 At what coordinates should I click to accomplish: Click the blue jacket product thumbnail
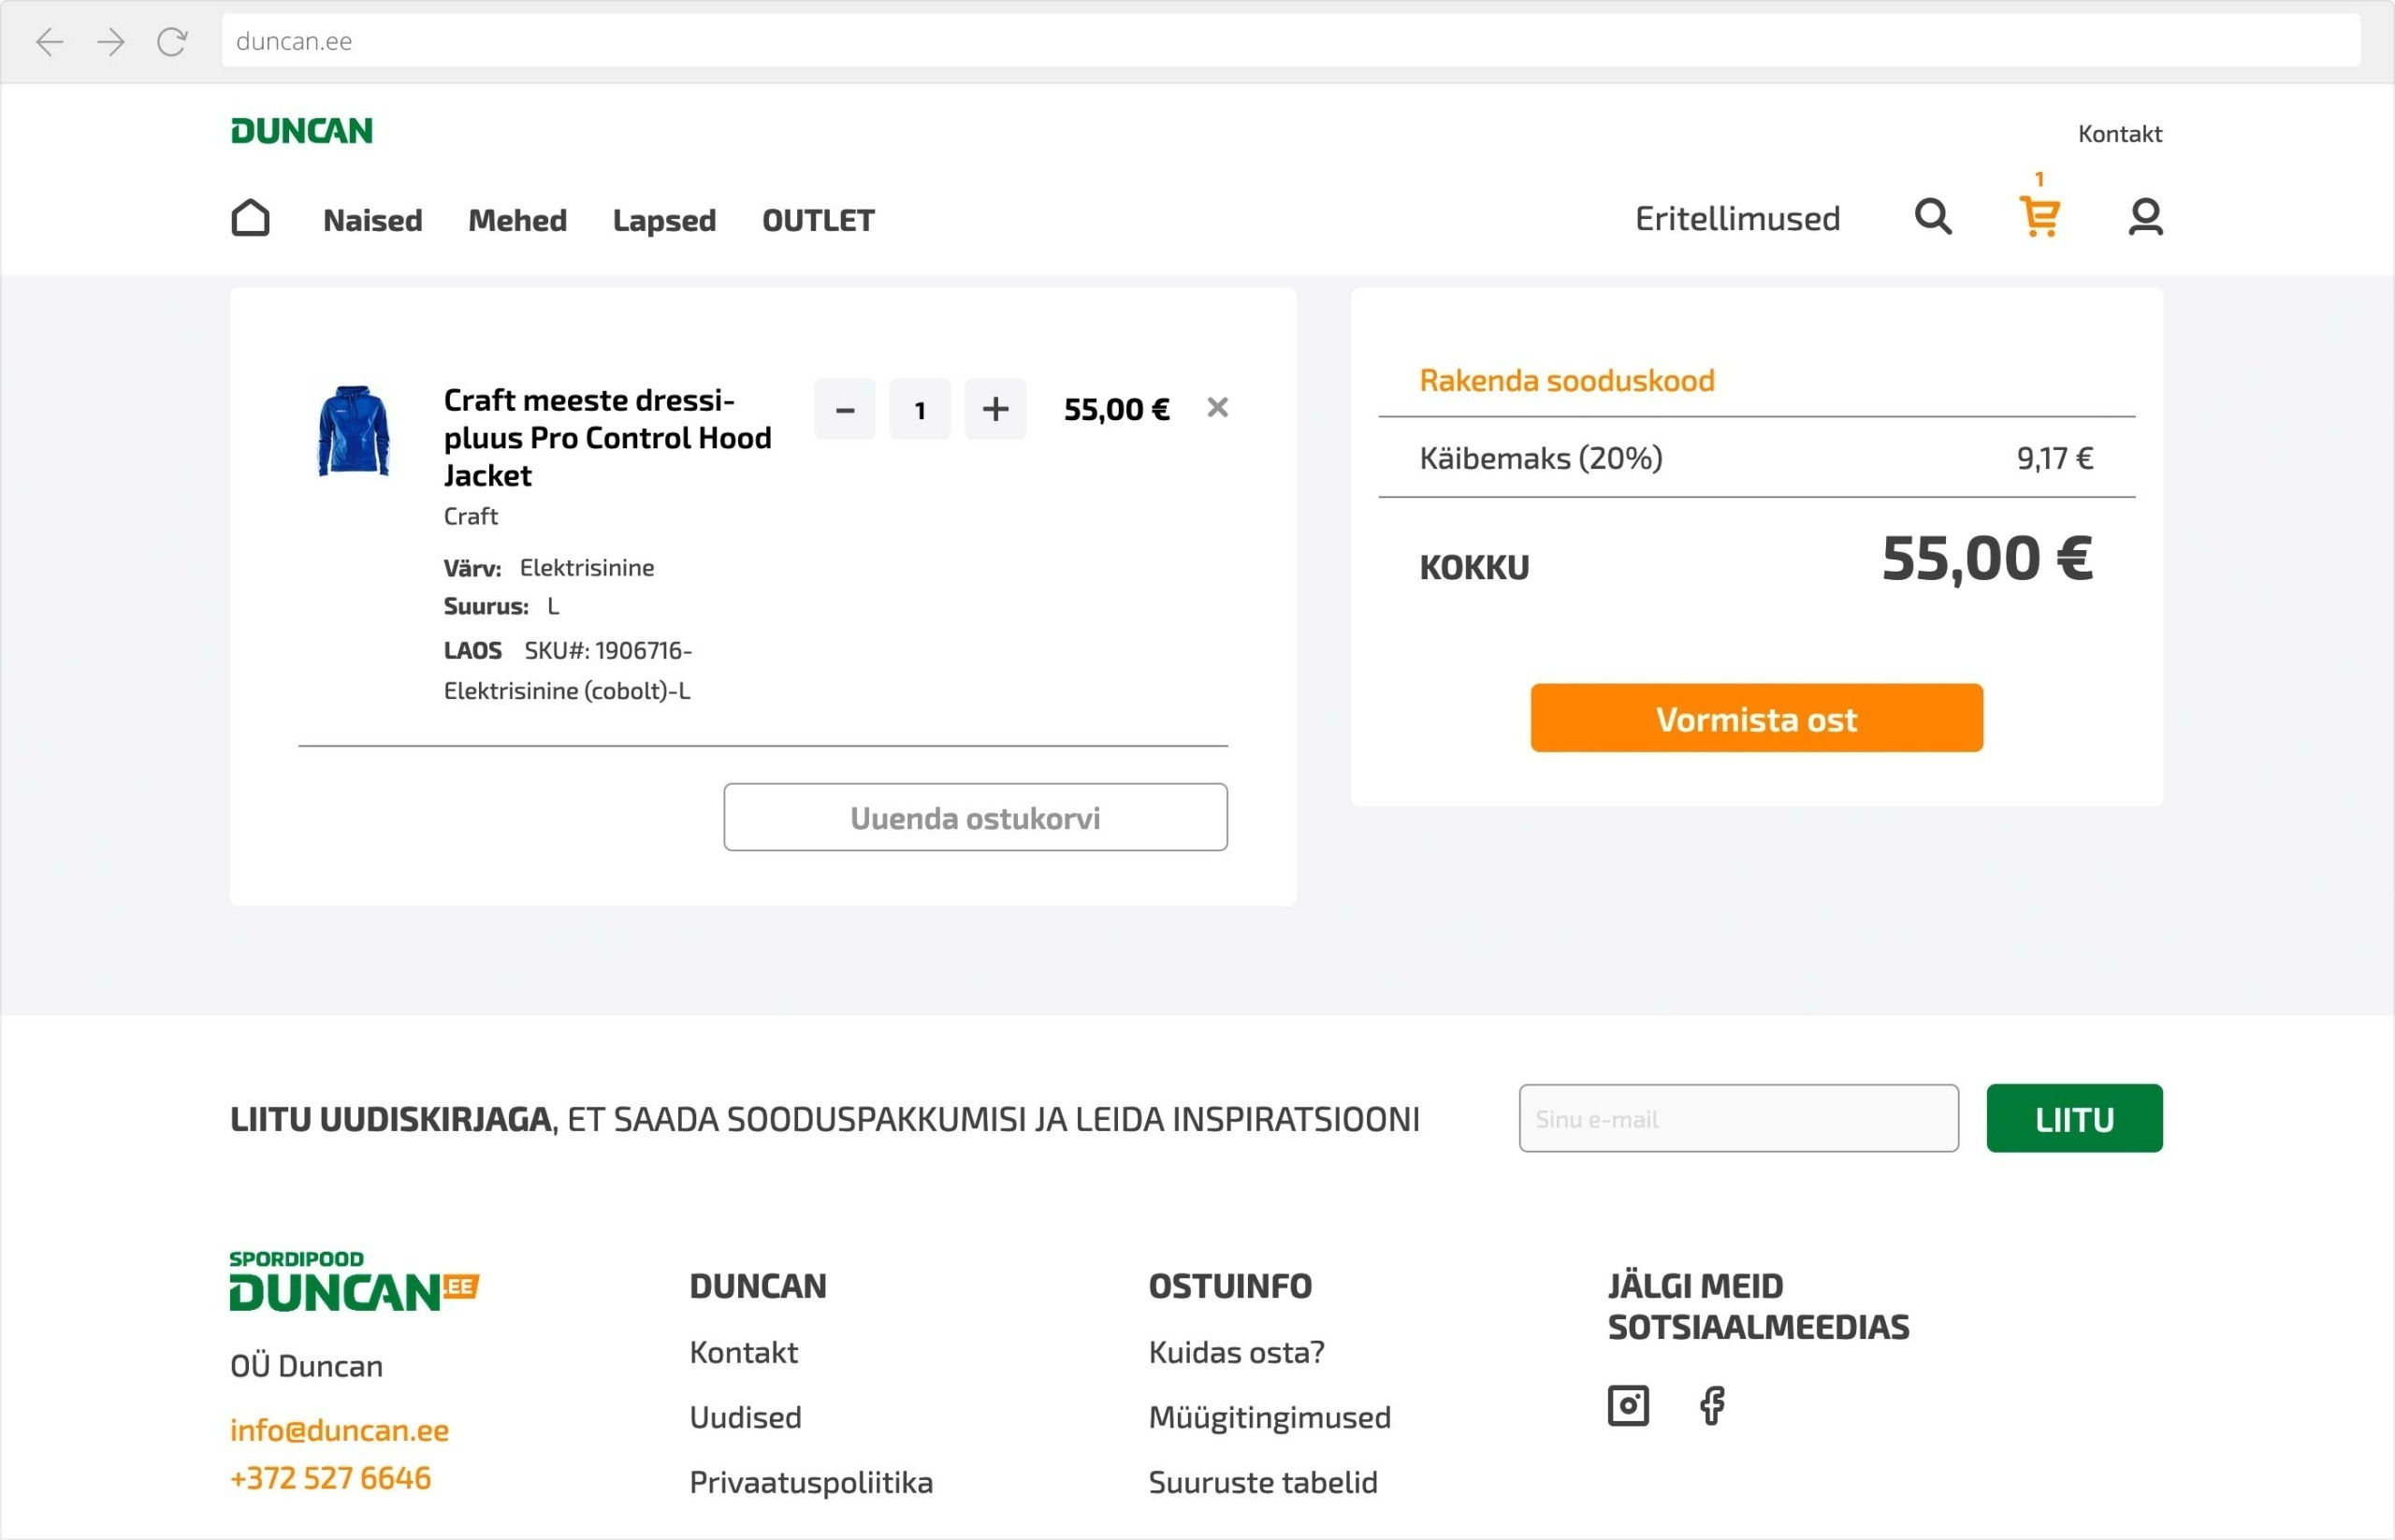tap(353, 431)
